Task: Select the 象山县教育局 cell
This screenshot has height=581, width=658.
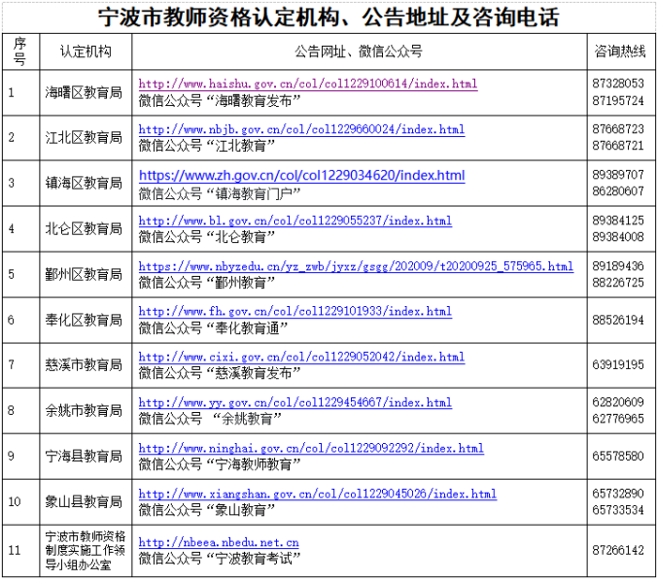Action: 84,502
